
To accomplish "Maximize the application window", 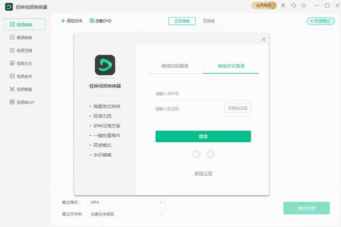I will coord(327,6).
